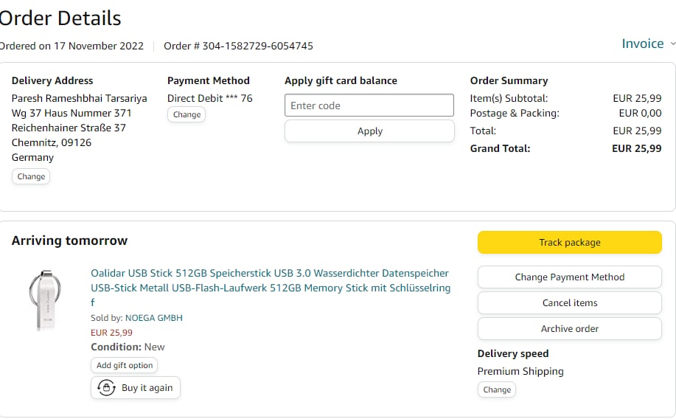Expand the Invoice dropdown chevron
The height and width of the screenshot is (419, 676).
672,44
